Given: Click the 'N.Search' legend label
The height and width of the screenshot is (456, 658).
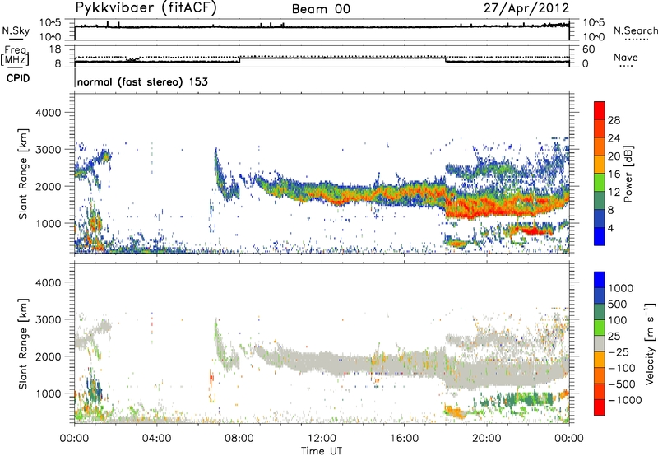Looking at the screenshot, I should pos(635,30).
